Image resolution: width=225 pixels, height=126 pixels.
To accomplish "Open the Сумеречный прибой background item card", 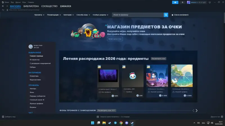I will pyautogui.click(x=108, y=81).
